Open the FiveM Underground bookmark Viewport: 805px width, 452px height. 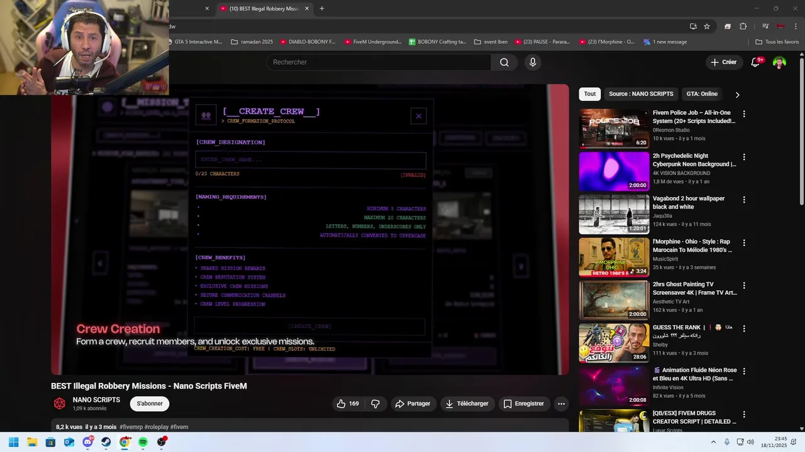372,42
